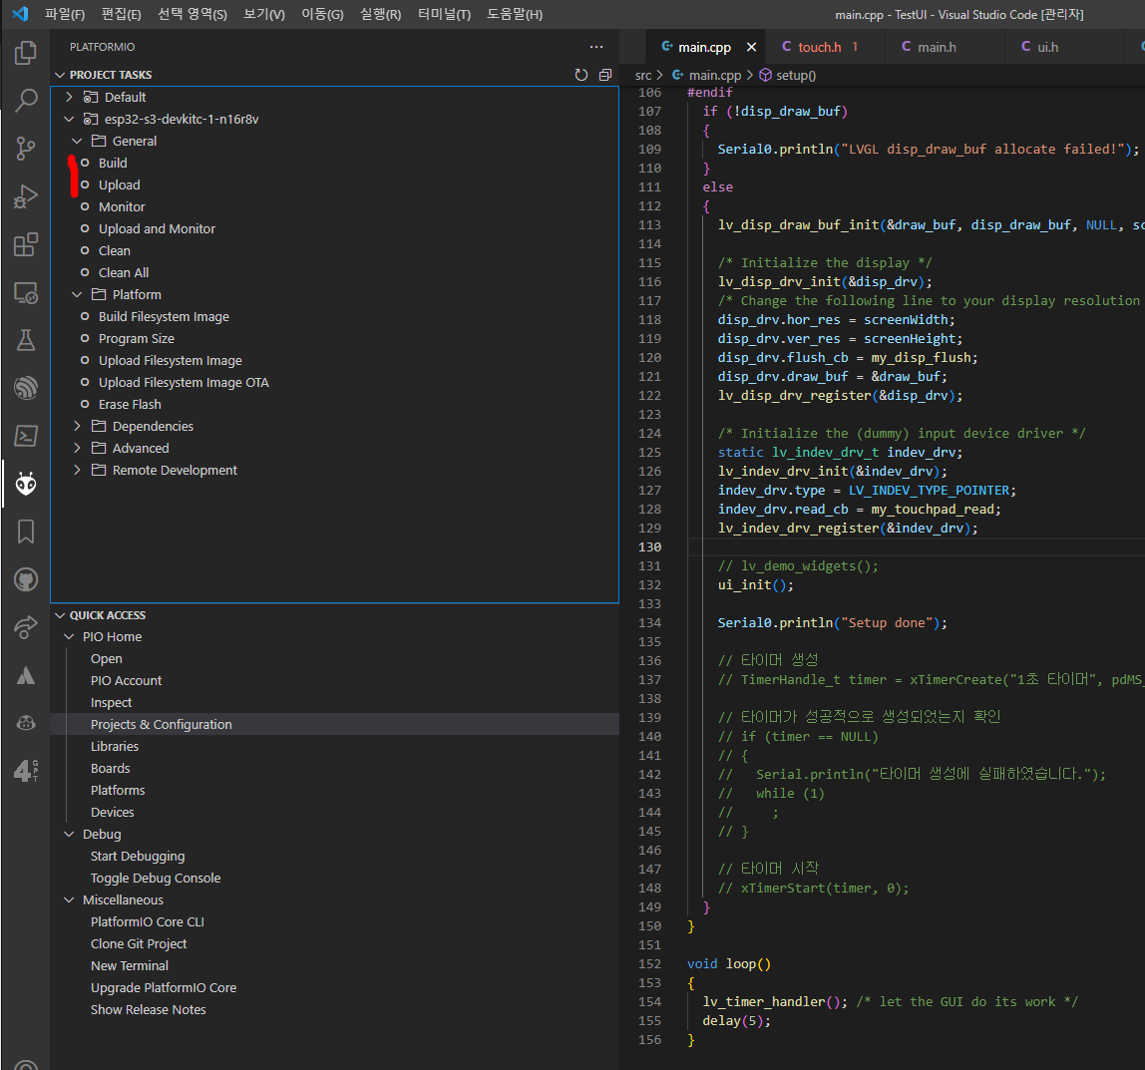Image resolution: width=1145 pixels, height=1070 pixels.
Task: Select PlatformIO alien icon in activity bar
Action: [x=26, y=484]
